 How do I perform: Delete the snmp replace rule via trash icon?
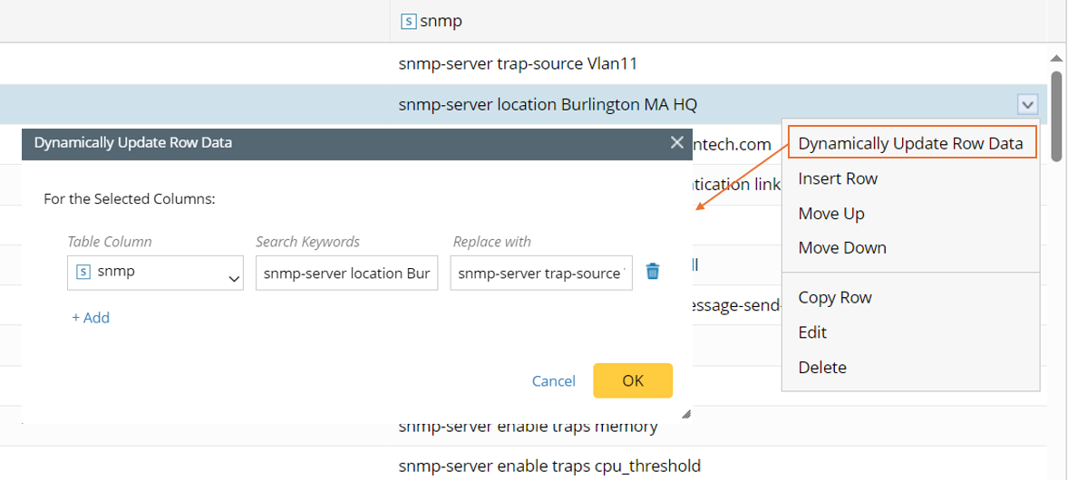coord(653,272)
